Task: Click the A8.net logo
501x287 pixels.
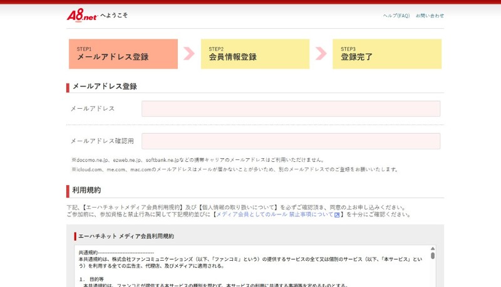Action: pos(81,16)
